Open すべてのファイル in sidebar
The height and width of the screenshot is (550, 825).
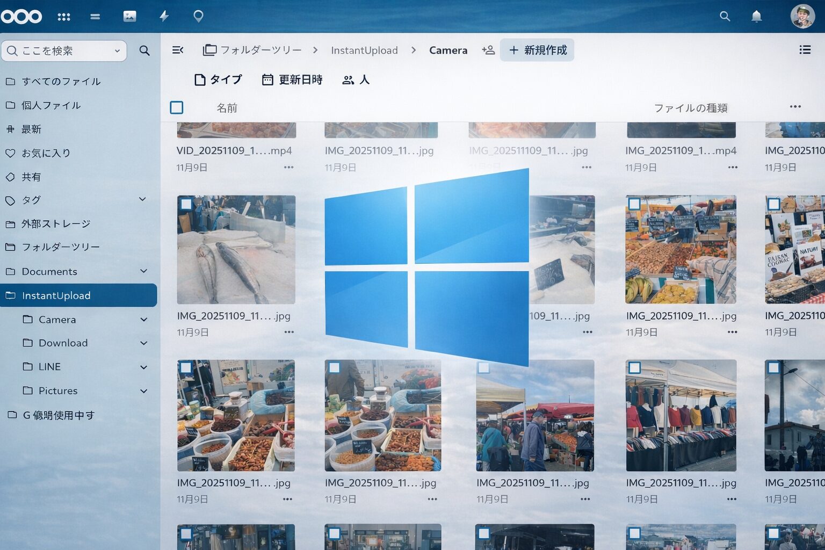pos(61,82)
